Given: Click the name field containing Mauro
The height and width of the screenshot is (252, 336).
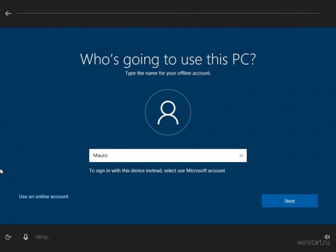Looking at the screenshot, I should coord(168,155).
